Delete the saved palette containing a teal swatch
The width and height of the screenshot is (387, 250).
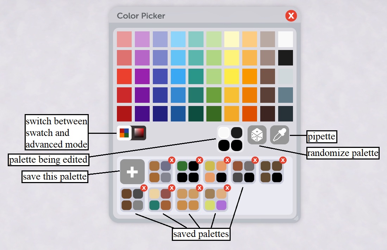171,188
